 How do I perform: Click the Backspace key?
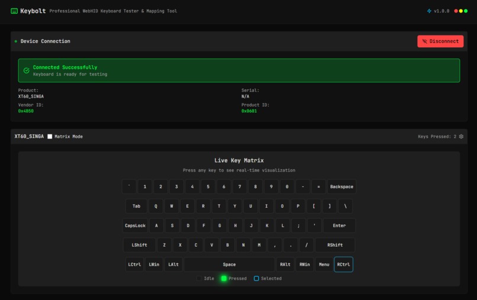(341, 186)
